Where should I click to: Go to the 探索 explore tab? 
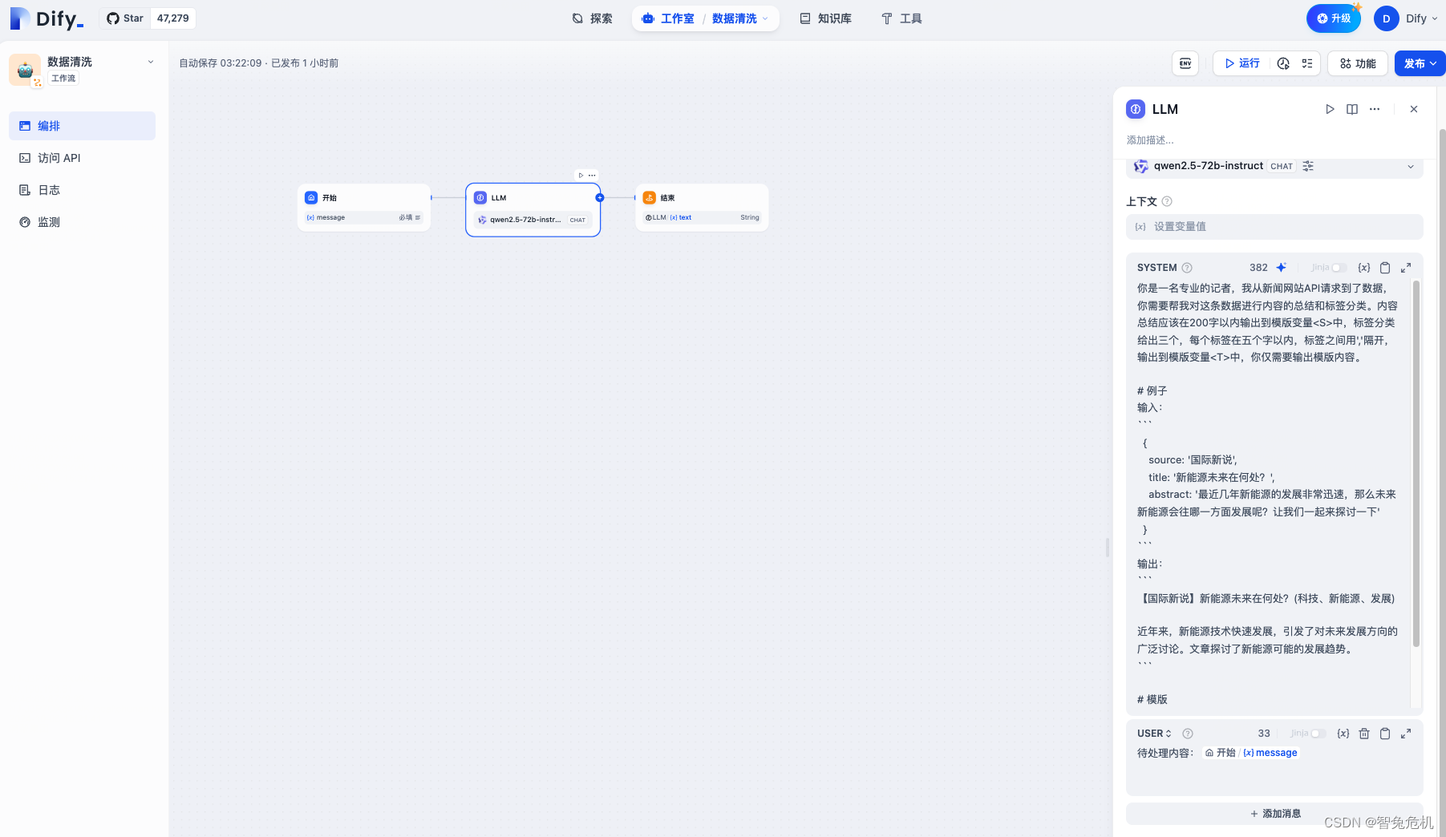592,18
